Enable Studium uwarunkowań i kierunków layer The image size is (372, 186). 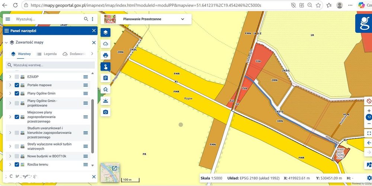click(17, 133)
